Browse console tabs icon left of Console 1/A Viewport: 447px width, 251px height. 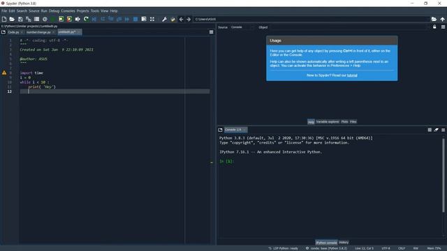click(220, 130)
